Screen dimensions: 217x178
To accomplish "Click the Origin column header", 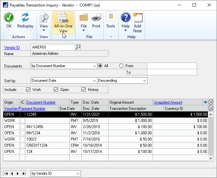I will tap(11, 102).
